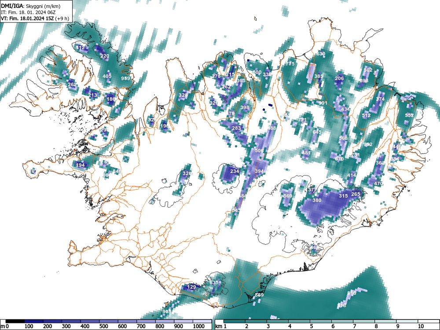Image resolution: width=440 pixels, height=330 pixels.
Task: Click the map value '215'
Action: 230,74
